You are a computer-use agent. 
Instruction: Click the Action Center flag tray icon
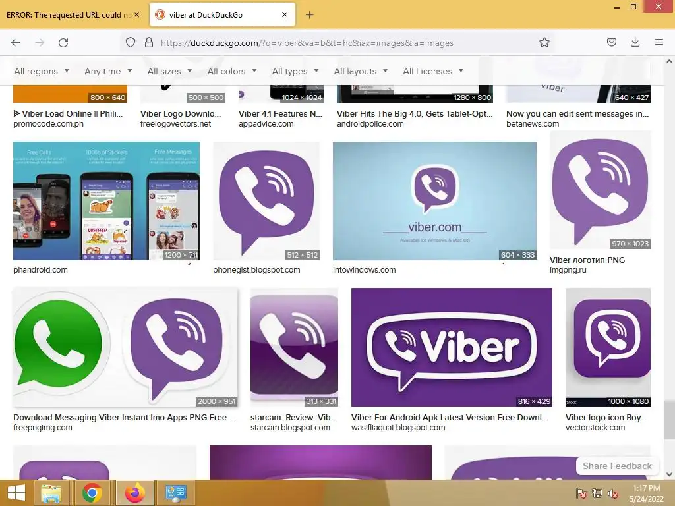tap(581, 493)
